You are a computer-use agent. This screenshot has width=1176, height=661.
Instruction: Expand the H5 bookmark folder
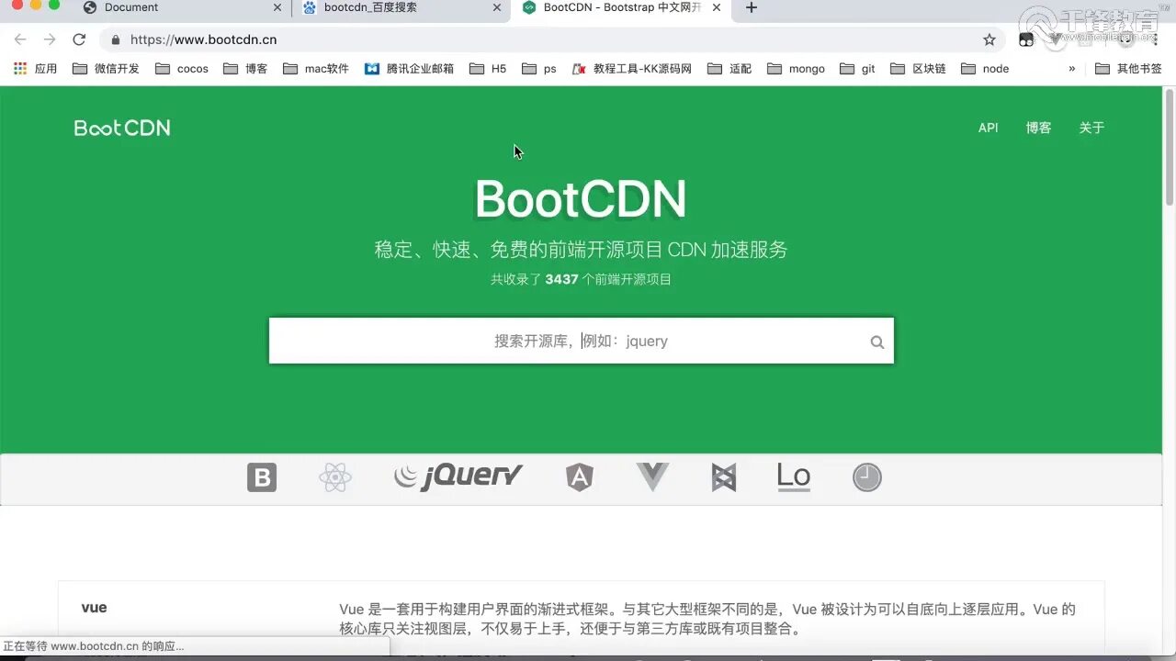pos(488,69)
